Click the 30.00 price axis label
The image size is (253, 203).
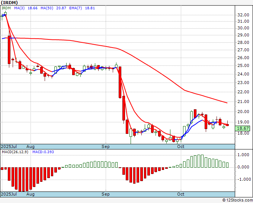tap(243, 28)
